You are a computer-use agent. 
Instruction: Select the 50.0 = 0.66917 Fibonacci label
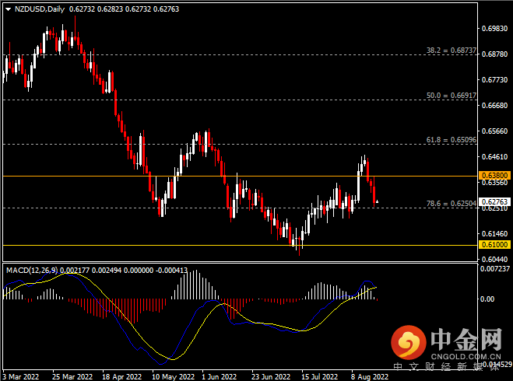coord(452,96)
